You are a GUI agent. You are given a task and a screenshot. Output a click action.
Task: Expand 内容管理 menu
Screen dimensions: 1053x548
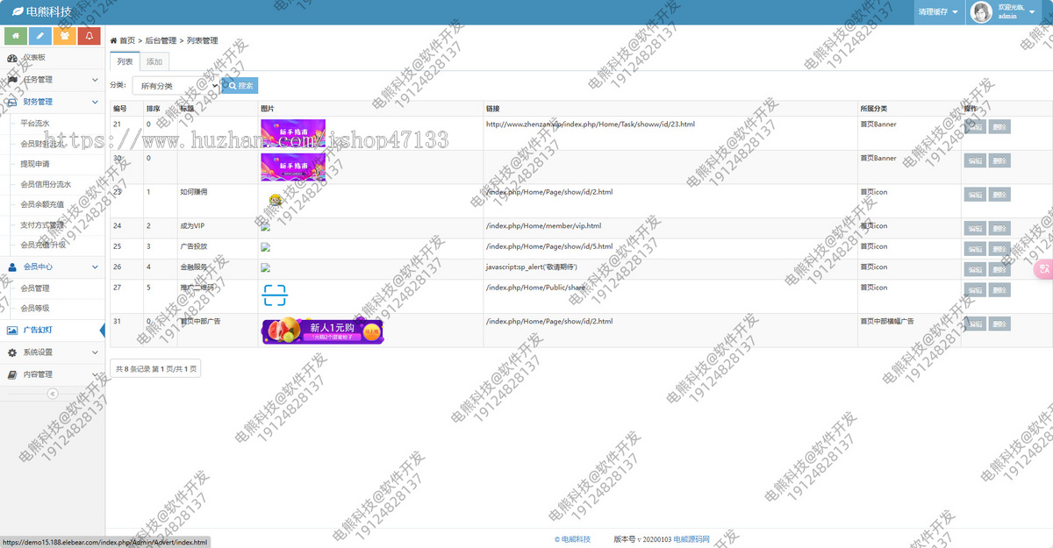53,374
